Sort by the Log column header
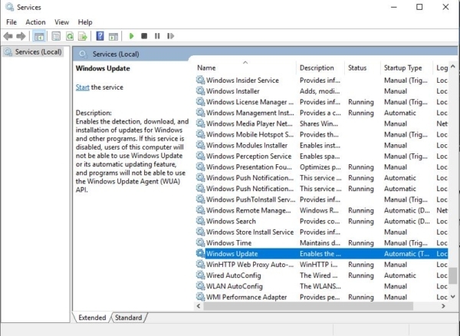Screen dimensions: 460x336 point(441,68)
